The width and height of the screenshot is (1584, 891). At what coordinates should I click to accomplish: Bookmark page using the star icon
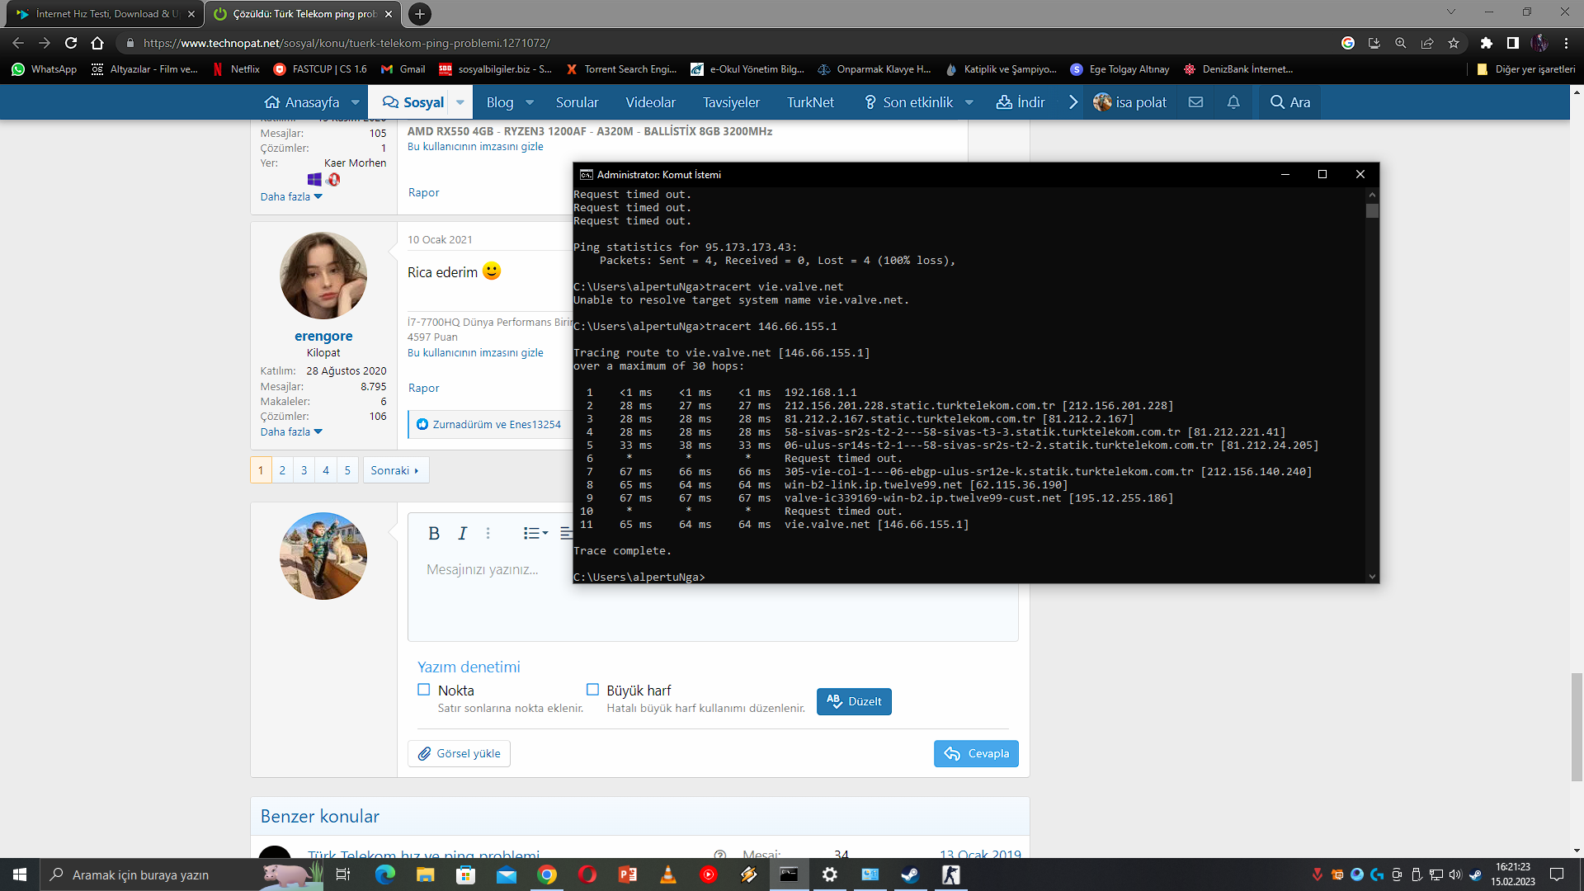(1454, 43)
